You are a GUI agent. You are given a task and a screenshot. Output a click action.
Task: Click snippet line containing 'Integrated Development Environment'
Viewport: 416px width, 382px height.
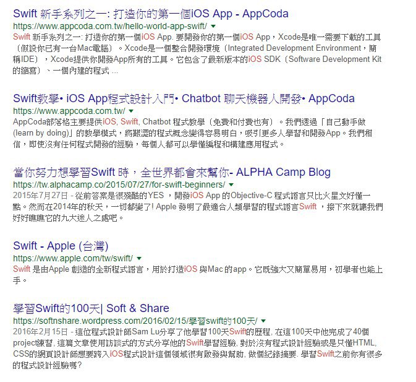pyautogui.click(x=195, y=48)
